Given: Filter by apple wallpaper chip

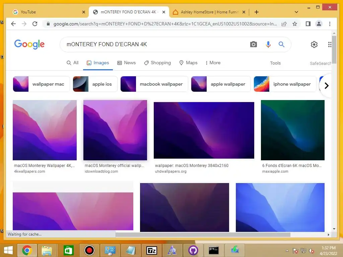Looking at the screenshot, I should pyautogui.click(x=221, y=84).
